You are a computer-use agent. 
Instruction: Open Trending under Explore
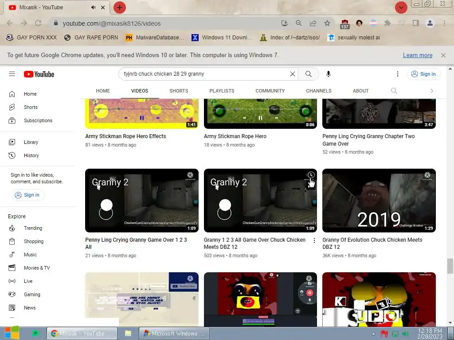point(33,228)
